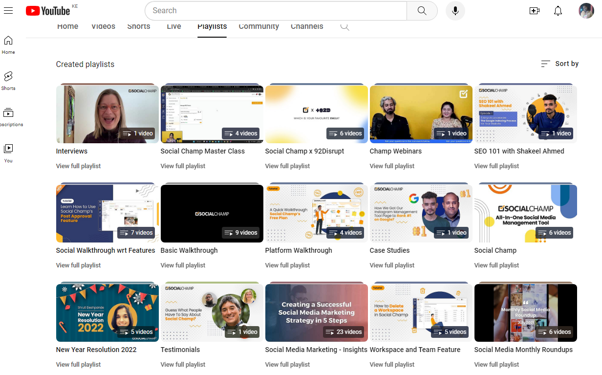Select Shorts in the left sidebar

8,81
